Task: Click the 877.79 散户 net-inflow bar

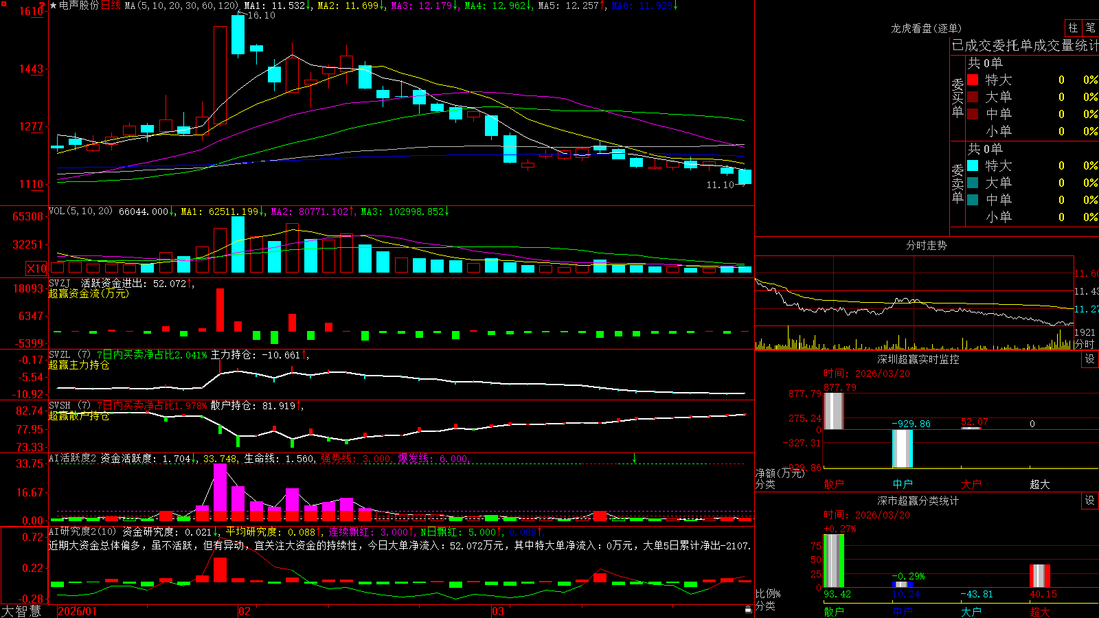Action: pyautogui.click(x=834, y=411)
